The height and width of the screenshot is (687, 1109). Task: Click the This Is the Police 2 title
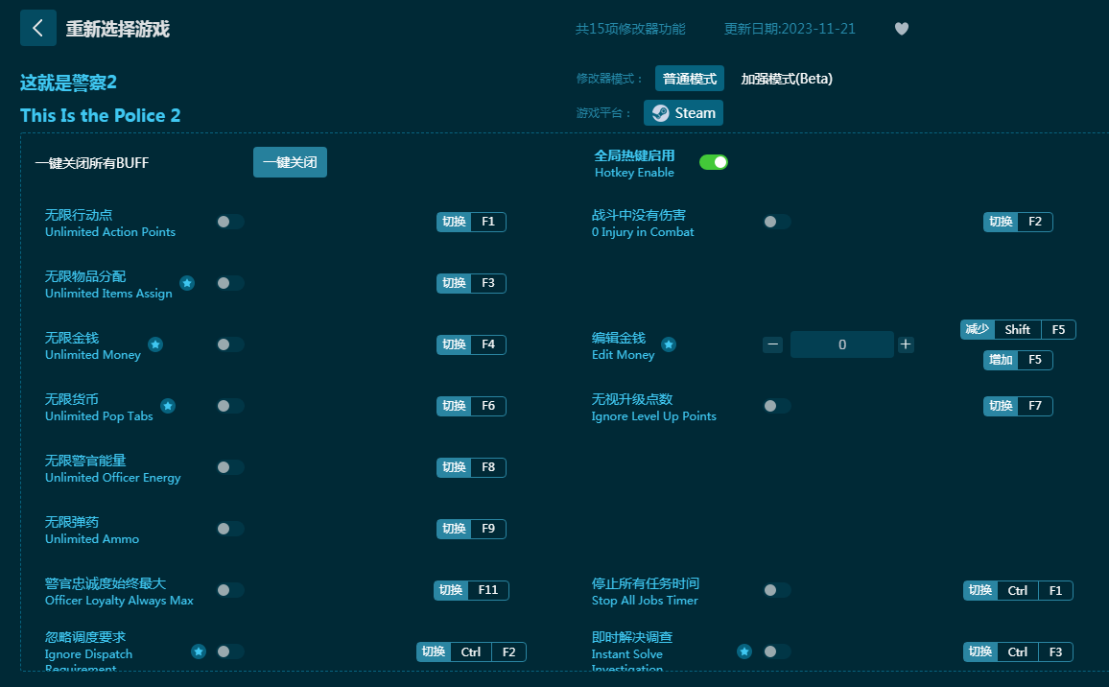[101, 115]
